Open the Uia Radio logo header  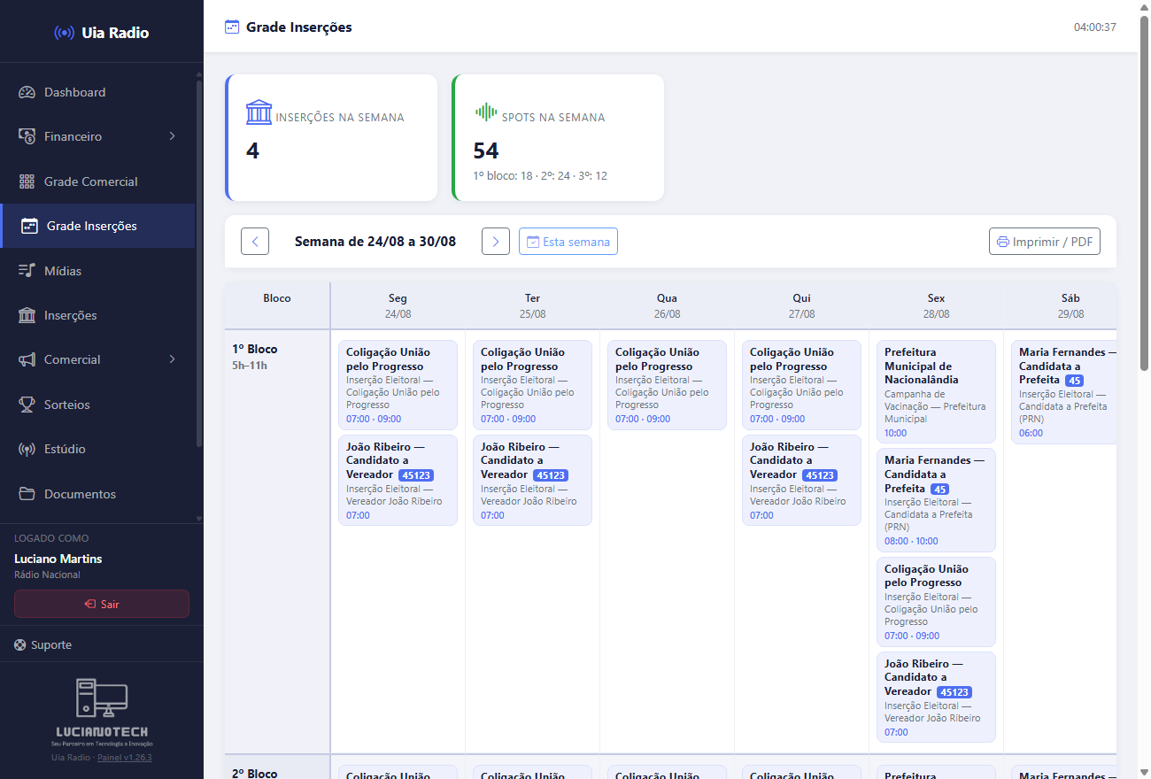(102, 33)
